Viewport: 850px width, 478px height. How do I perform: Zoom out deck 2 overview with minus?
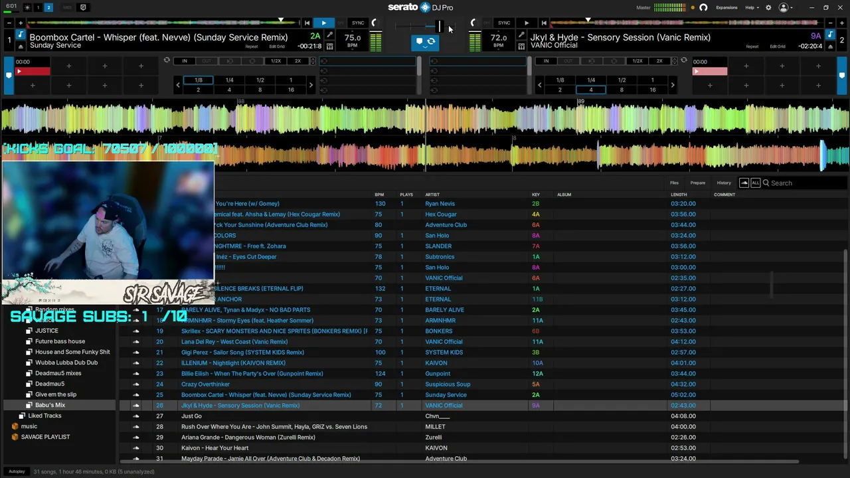pos(830,23)
